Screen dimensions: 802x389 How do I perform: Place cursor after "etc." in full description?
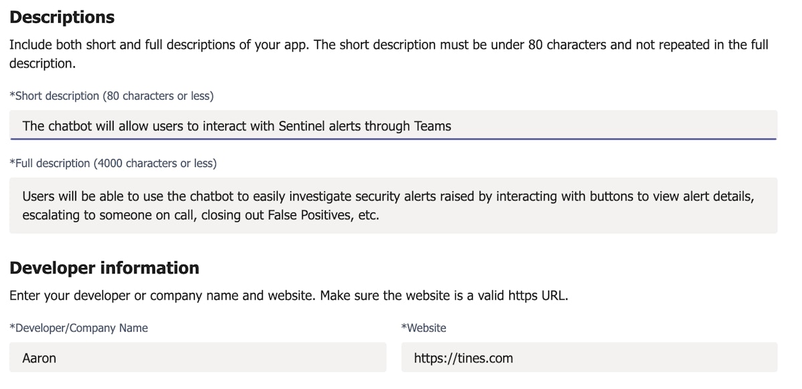[x=380, y=215]
